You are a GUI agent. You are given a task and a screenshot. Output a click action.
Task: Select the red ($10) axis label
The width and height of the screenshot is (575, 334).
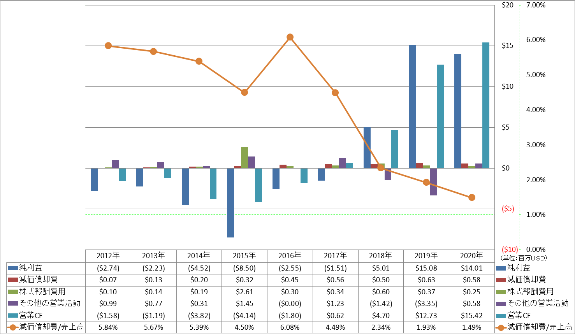(510, 250)
